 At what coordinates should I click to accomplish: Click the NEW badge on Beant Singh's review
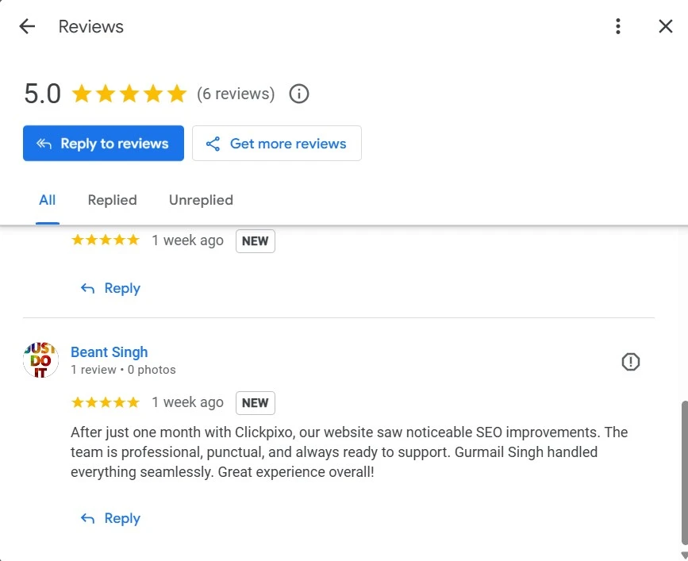pos(256,403)
